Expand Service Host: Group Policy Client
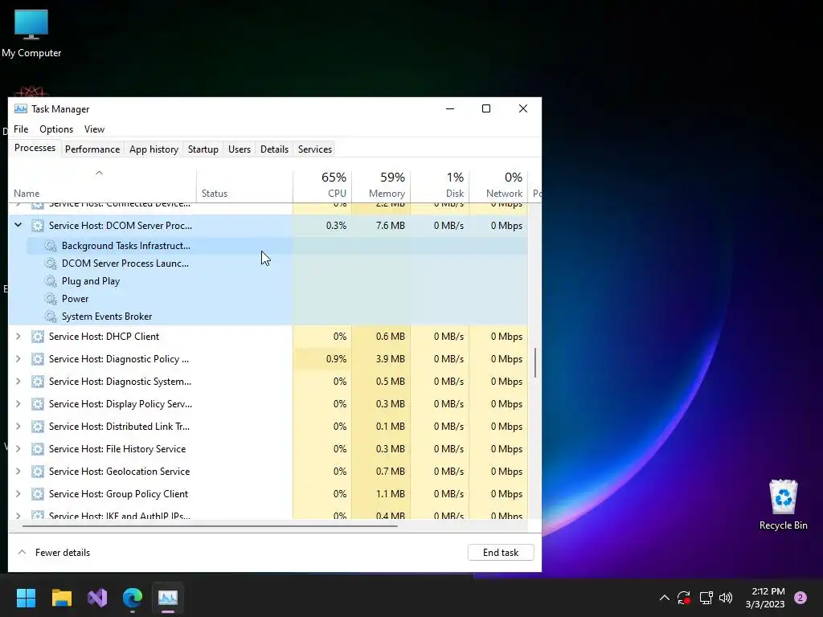Viewport: 823px width, 617px height. click(18, 494)
